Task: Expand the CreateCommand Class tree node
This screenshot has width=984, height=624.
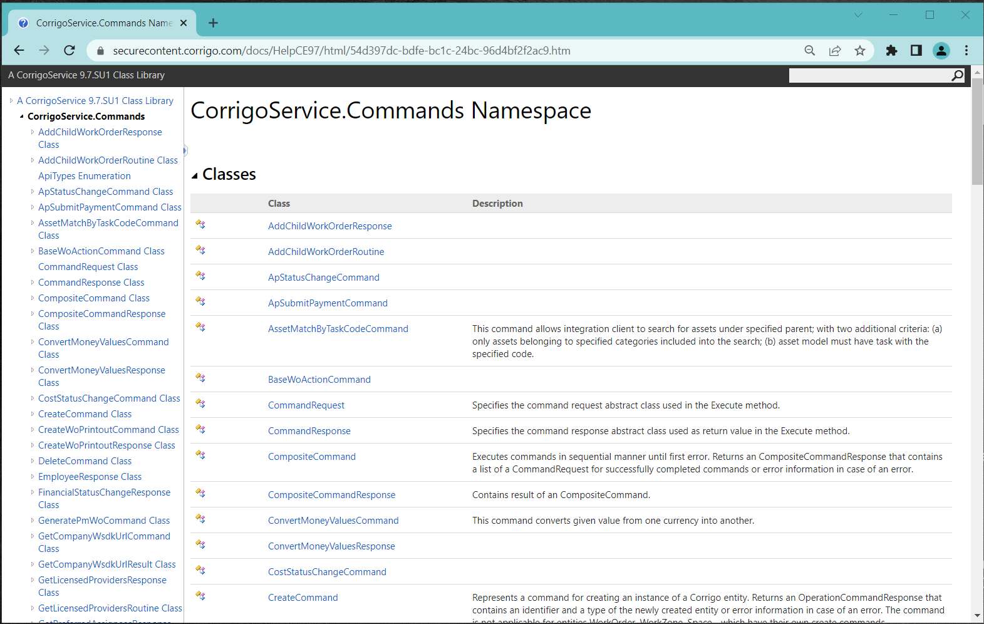Action: 33,413
